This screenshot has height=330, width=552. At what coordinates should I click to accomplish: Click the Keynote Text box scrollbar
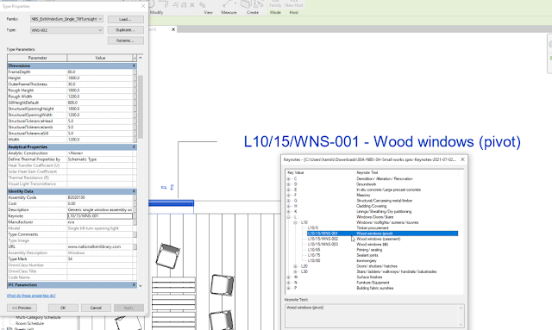point(461,316)
